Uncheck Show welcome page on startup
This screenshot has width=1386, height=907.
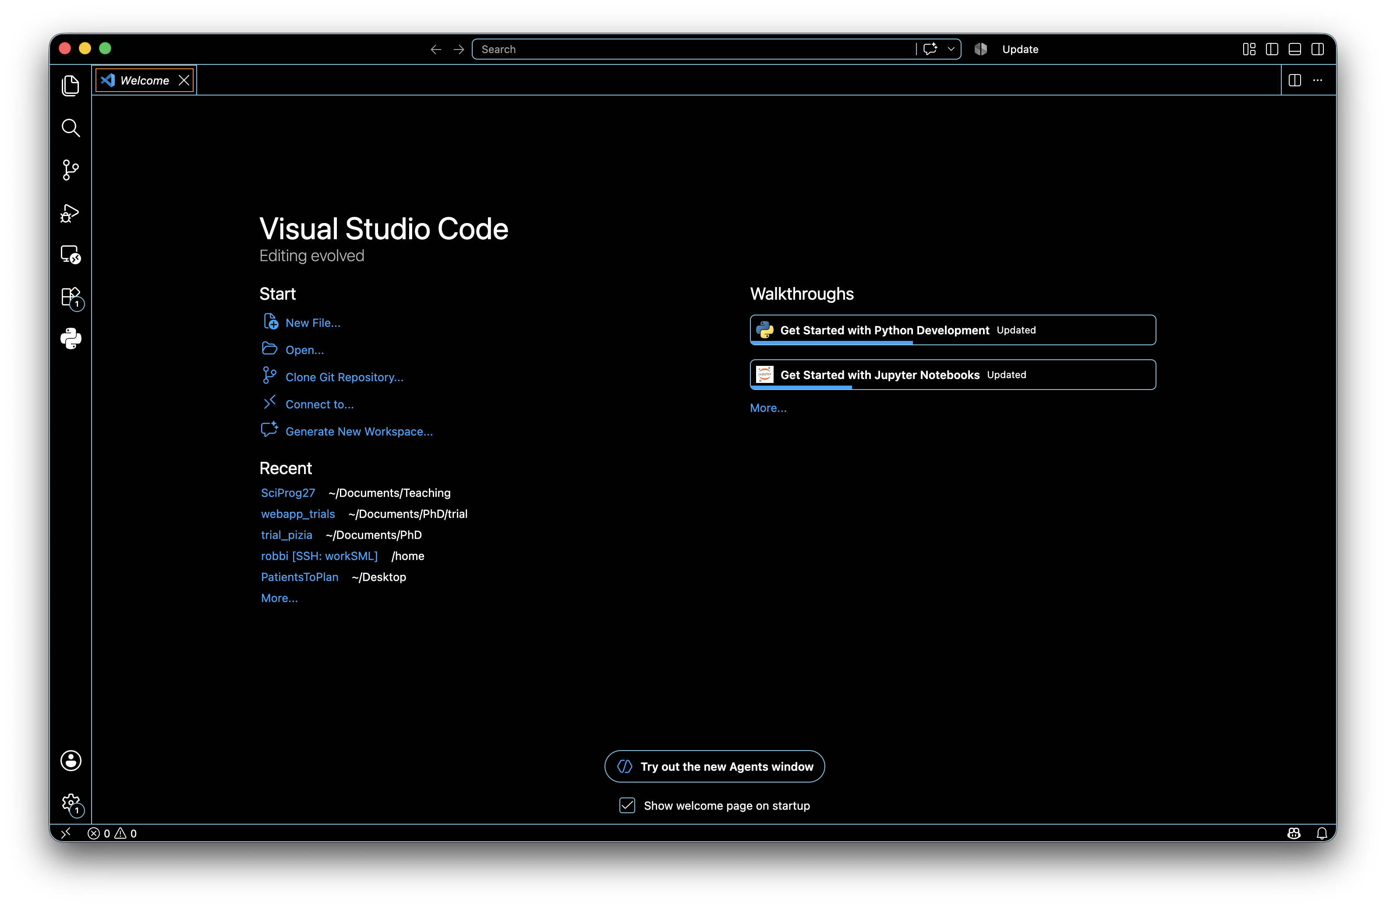click(x=627, y=806)
